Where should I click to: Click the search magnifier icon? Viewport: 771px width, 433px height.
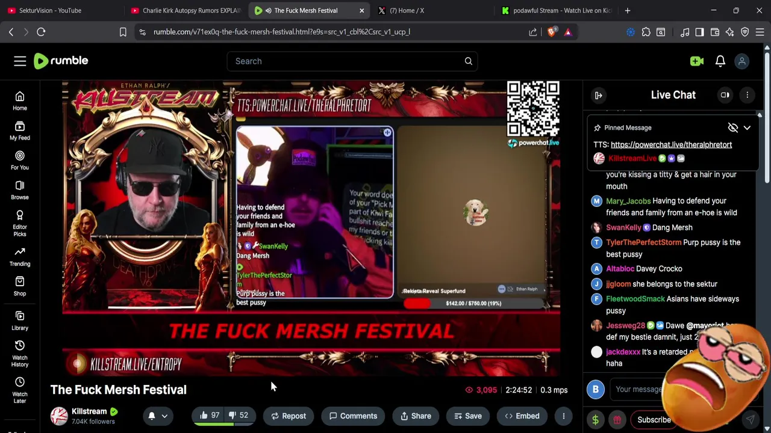pos(468,61)
